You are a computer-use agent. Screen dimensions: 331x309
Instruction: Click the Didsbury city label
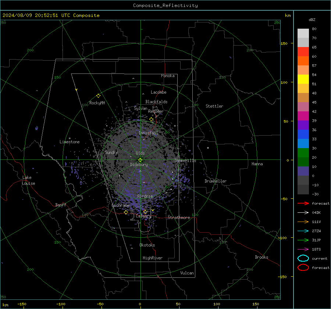[139, 165]
